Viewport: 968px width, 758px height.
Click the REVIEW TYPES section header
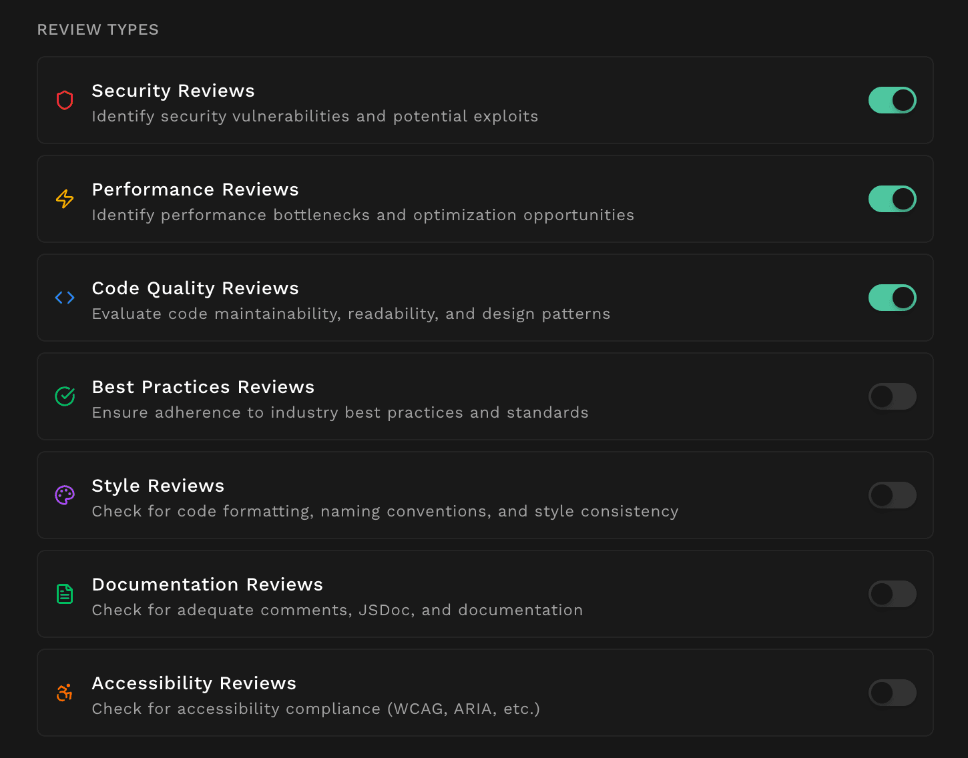coord(97,29)
